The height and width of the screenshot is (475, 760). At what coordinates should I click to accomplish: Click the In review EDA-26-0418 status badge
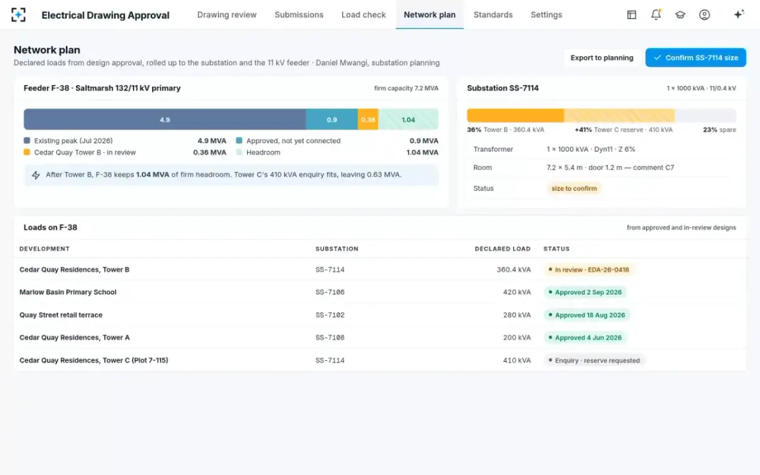click(x=588, y=270)
